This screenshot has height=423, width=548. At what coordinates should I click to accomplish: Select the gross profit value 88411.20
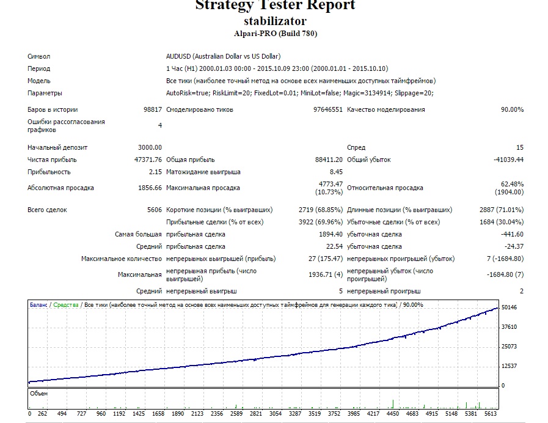click(x=329, y=160)
